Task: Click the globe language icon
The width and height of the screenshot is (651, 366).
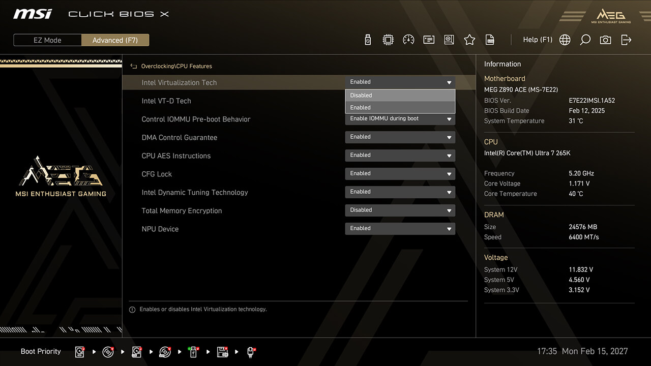Action: pyautogui.click(x=565, y=40)
